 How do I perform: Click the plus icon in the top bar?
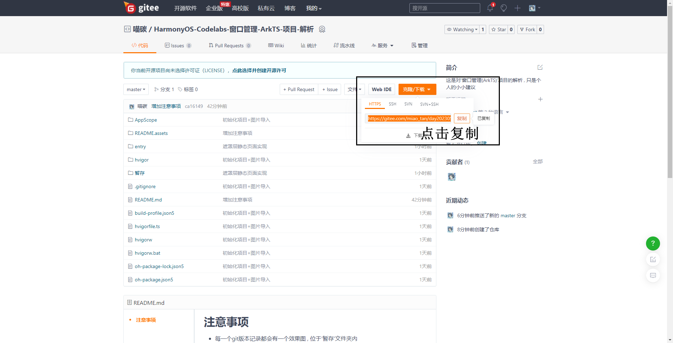click(517, 8)
